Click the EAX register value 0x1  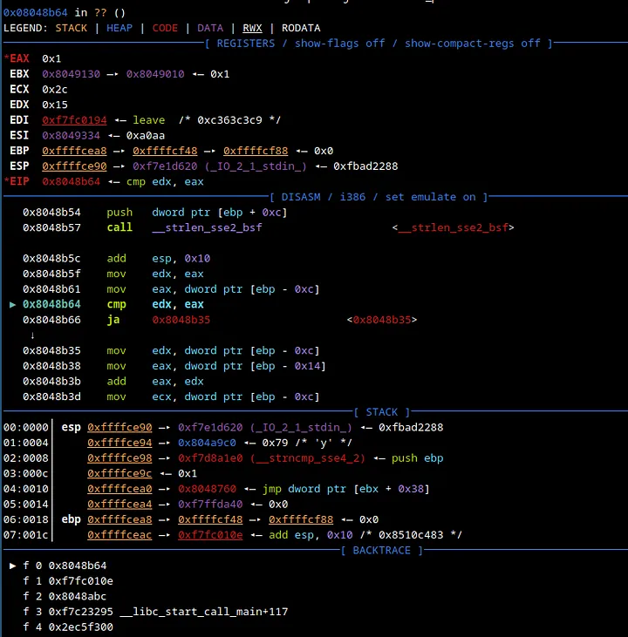pyautogui.click(x=51, y=59)
